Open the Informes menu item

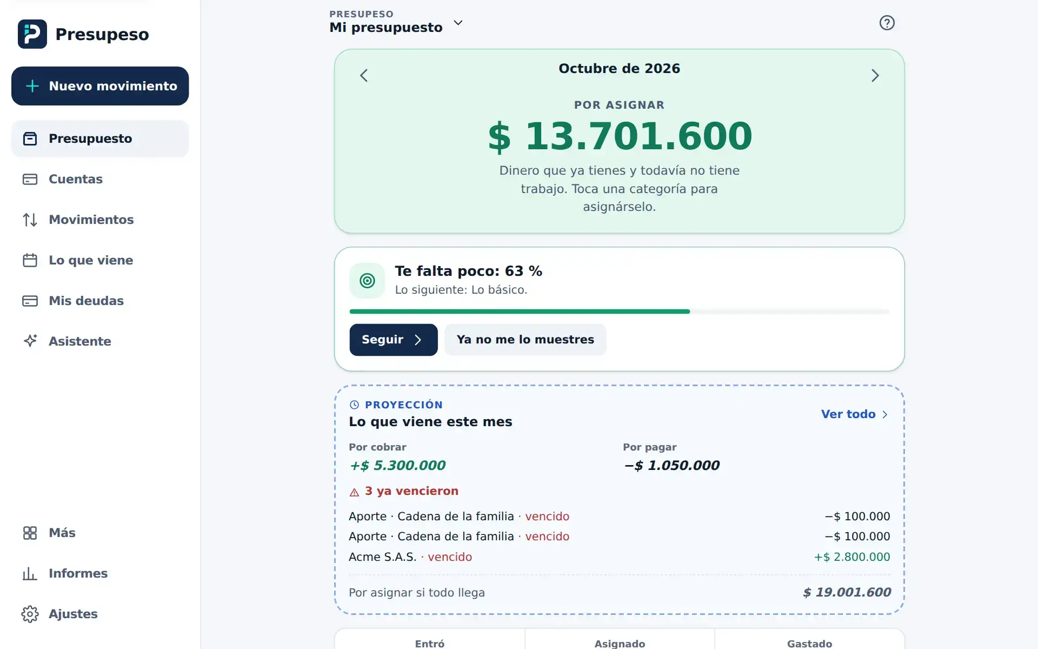100,573
